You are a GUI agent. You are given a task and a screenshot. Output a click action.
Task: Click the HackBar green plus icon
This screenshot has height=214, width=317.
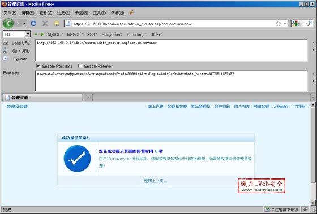(x=42, y=34)
